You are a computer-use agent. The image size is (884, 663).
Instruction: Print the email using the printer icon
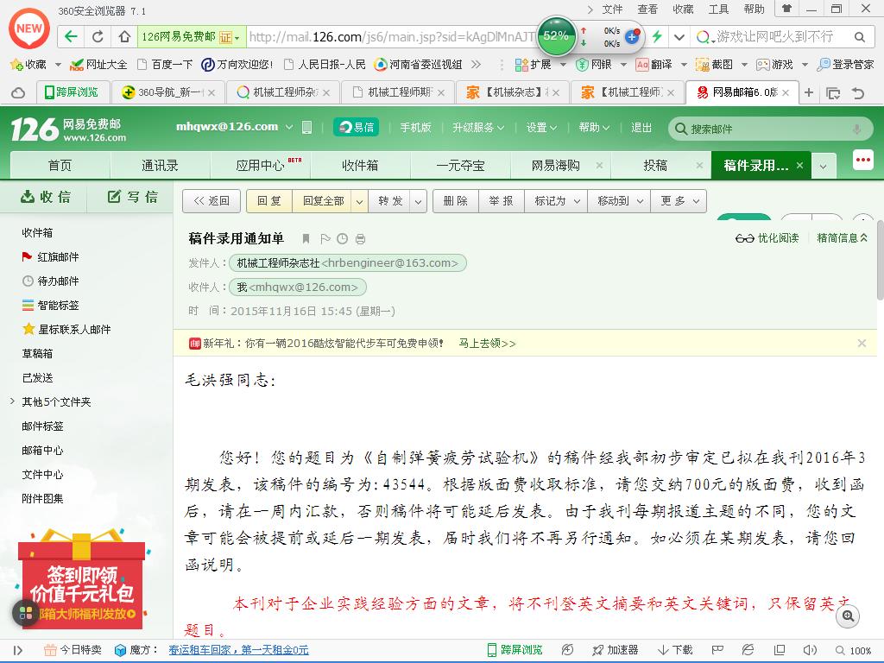click(x=360, y=239)
